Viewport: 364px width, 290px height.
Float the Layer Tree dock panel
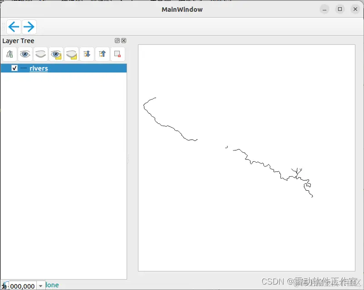(x=117, y=41)
